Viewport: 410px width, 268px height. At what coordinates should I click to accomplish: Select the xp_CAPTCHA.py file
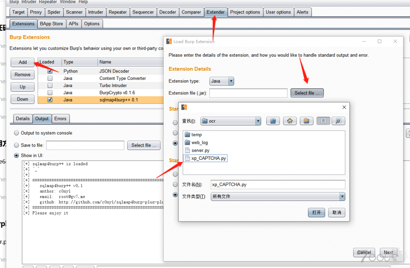pos(205,158)
